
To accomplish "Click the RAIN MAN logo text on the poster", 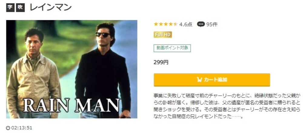I will [72, 105].
